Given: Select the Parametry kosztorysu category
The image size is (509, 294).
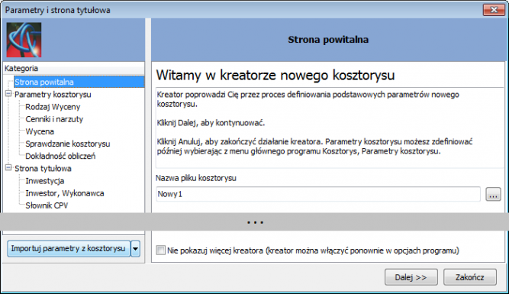Looking at the screenshot, I should tap(53, 95).
